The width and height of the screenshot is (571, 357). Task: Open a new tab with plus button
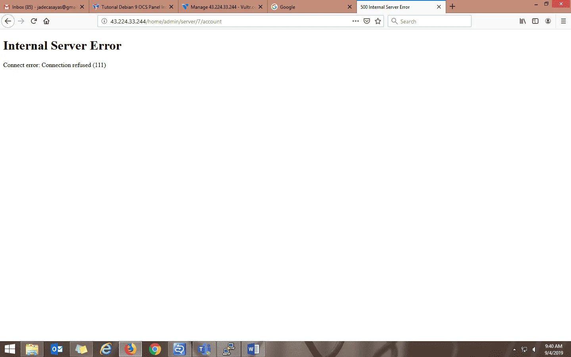click(x=452, y=6)
